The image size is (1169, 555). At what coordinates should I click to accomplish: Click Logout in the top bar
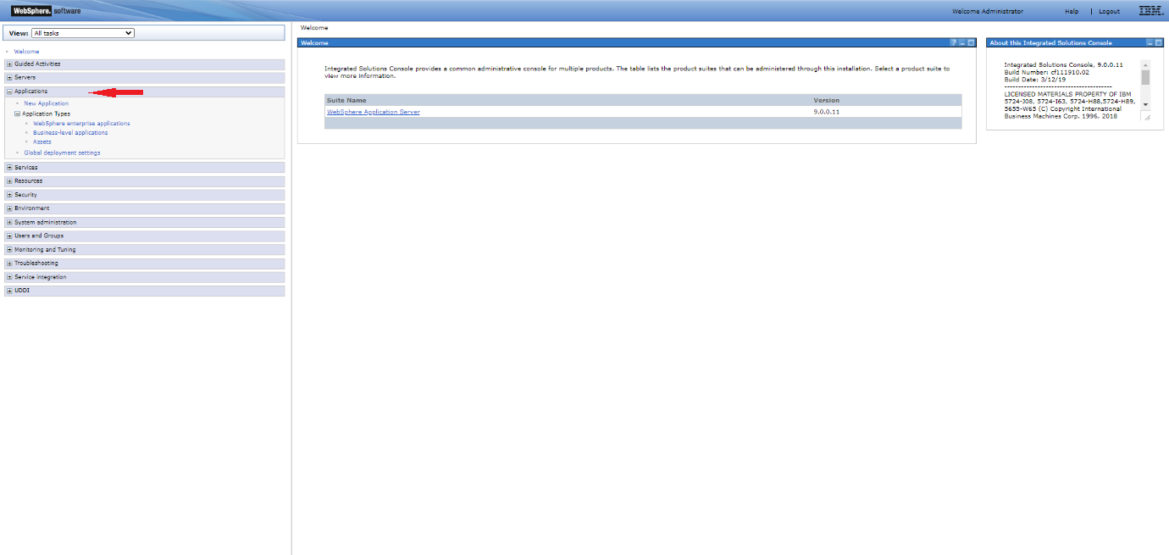pyautogui.click(x=1109, y=10)
